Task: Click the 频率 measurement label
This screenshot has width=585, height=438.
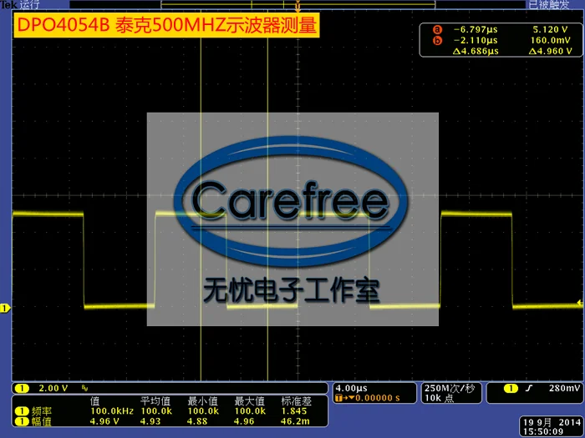Action: pos(42,411)
